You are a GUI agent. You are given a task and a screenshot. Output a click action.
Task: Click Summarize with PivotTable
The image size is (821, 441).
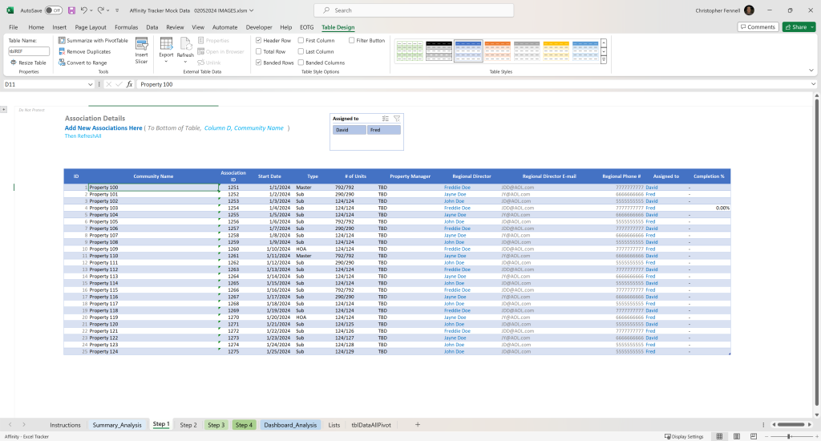(93, 40)
